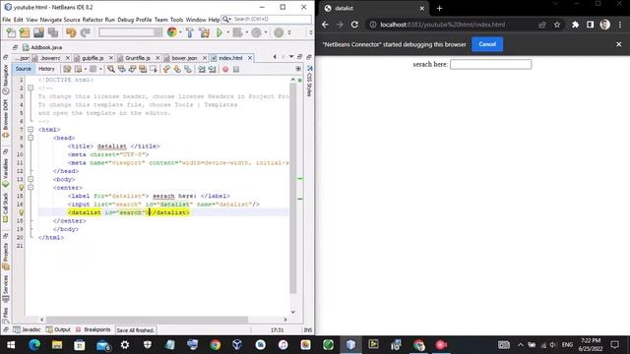Viewport: 630px width, 354px height.
Task: Open the Tools menu
Action: click(x=176, y=20)
